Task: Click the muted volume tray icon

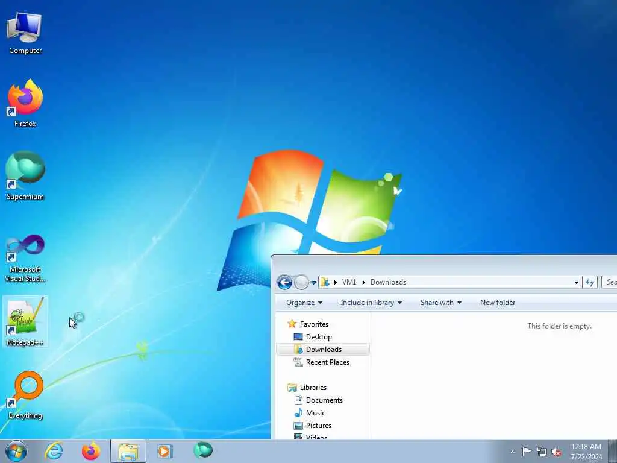Action: click(556, 452)
